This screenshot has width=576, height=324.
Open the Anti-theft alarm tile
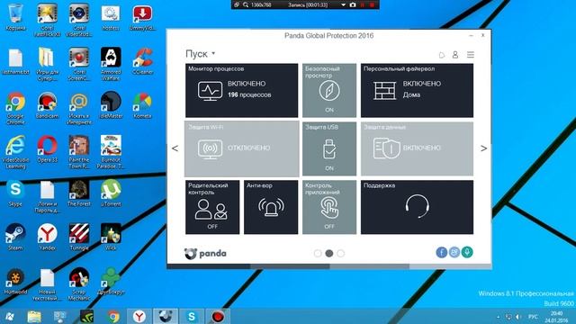click(271, 207)
